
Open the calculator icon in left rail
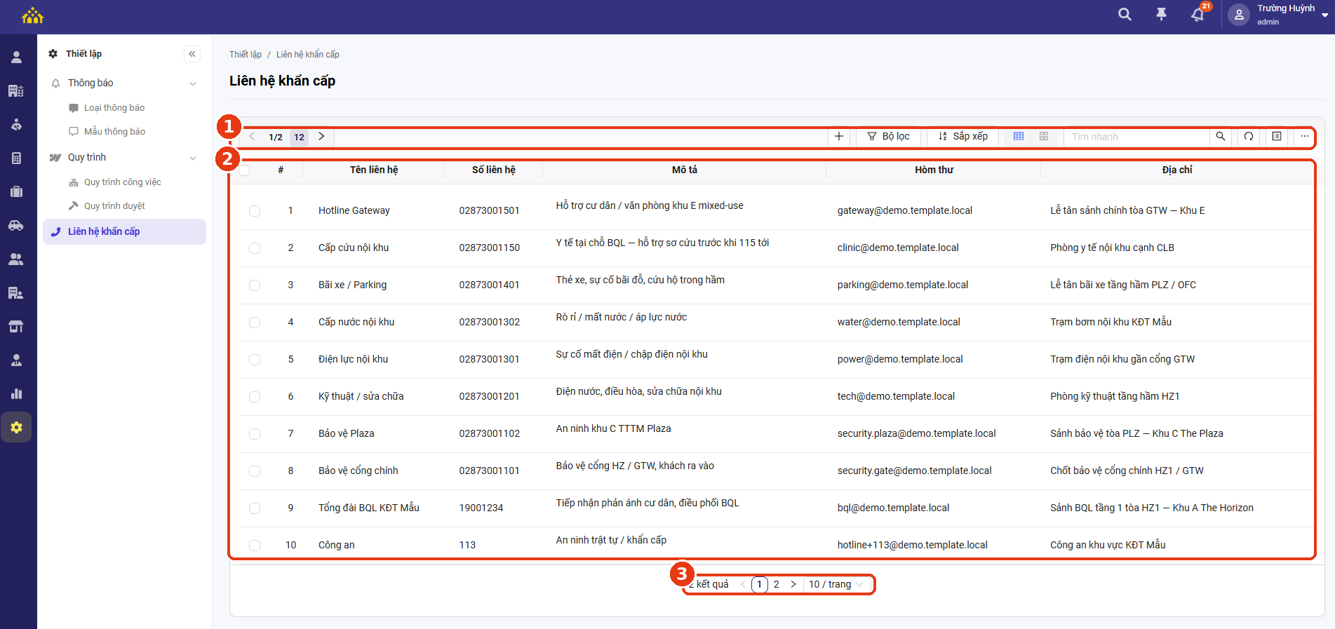tap(16, 158)
